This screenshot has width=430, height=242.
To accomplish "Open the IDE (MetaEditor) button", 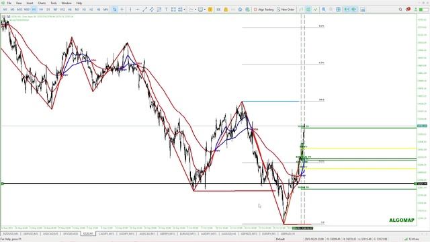I will point(218,9).
